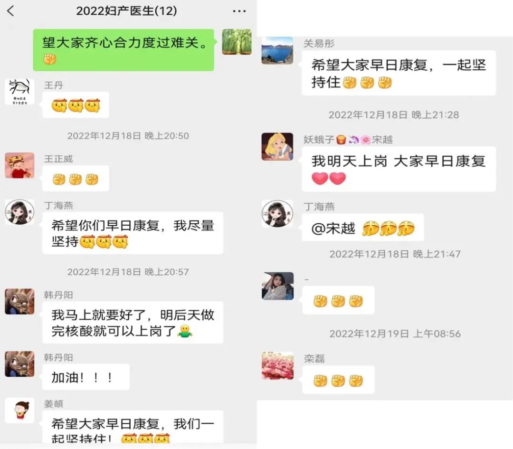Open the three-dot chat options menu
Image resolution: width=513 pixels, height=449 pixels.
pyautogui.click(x=239, y=11)
